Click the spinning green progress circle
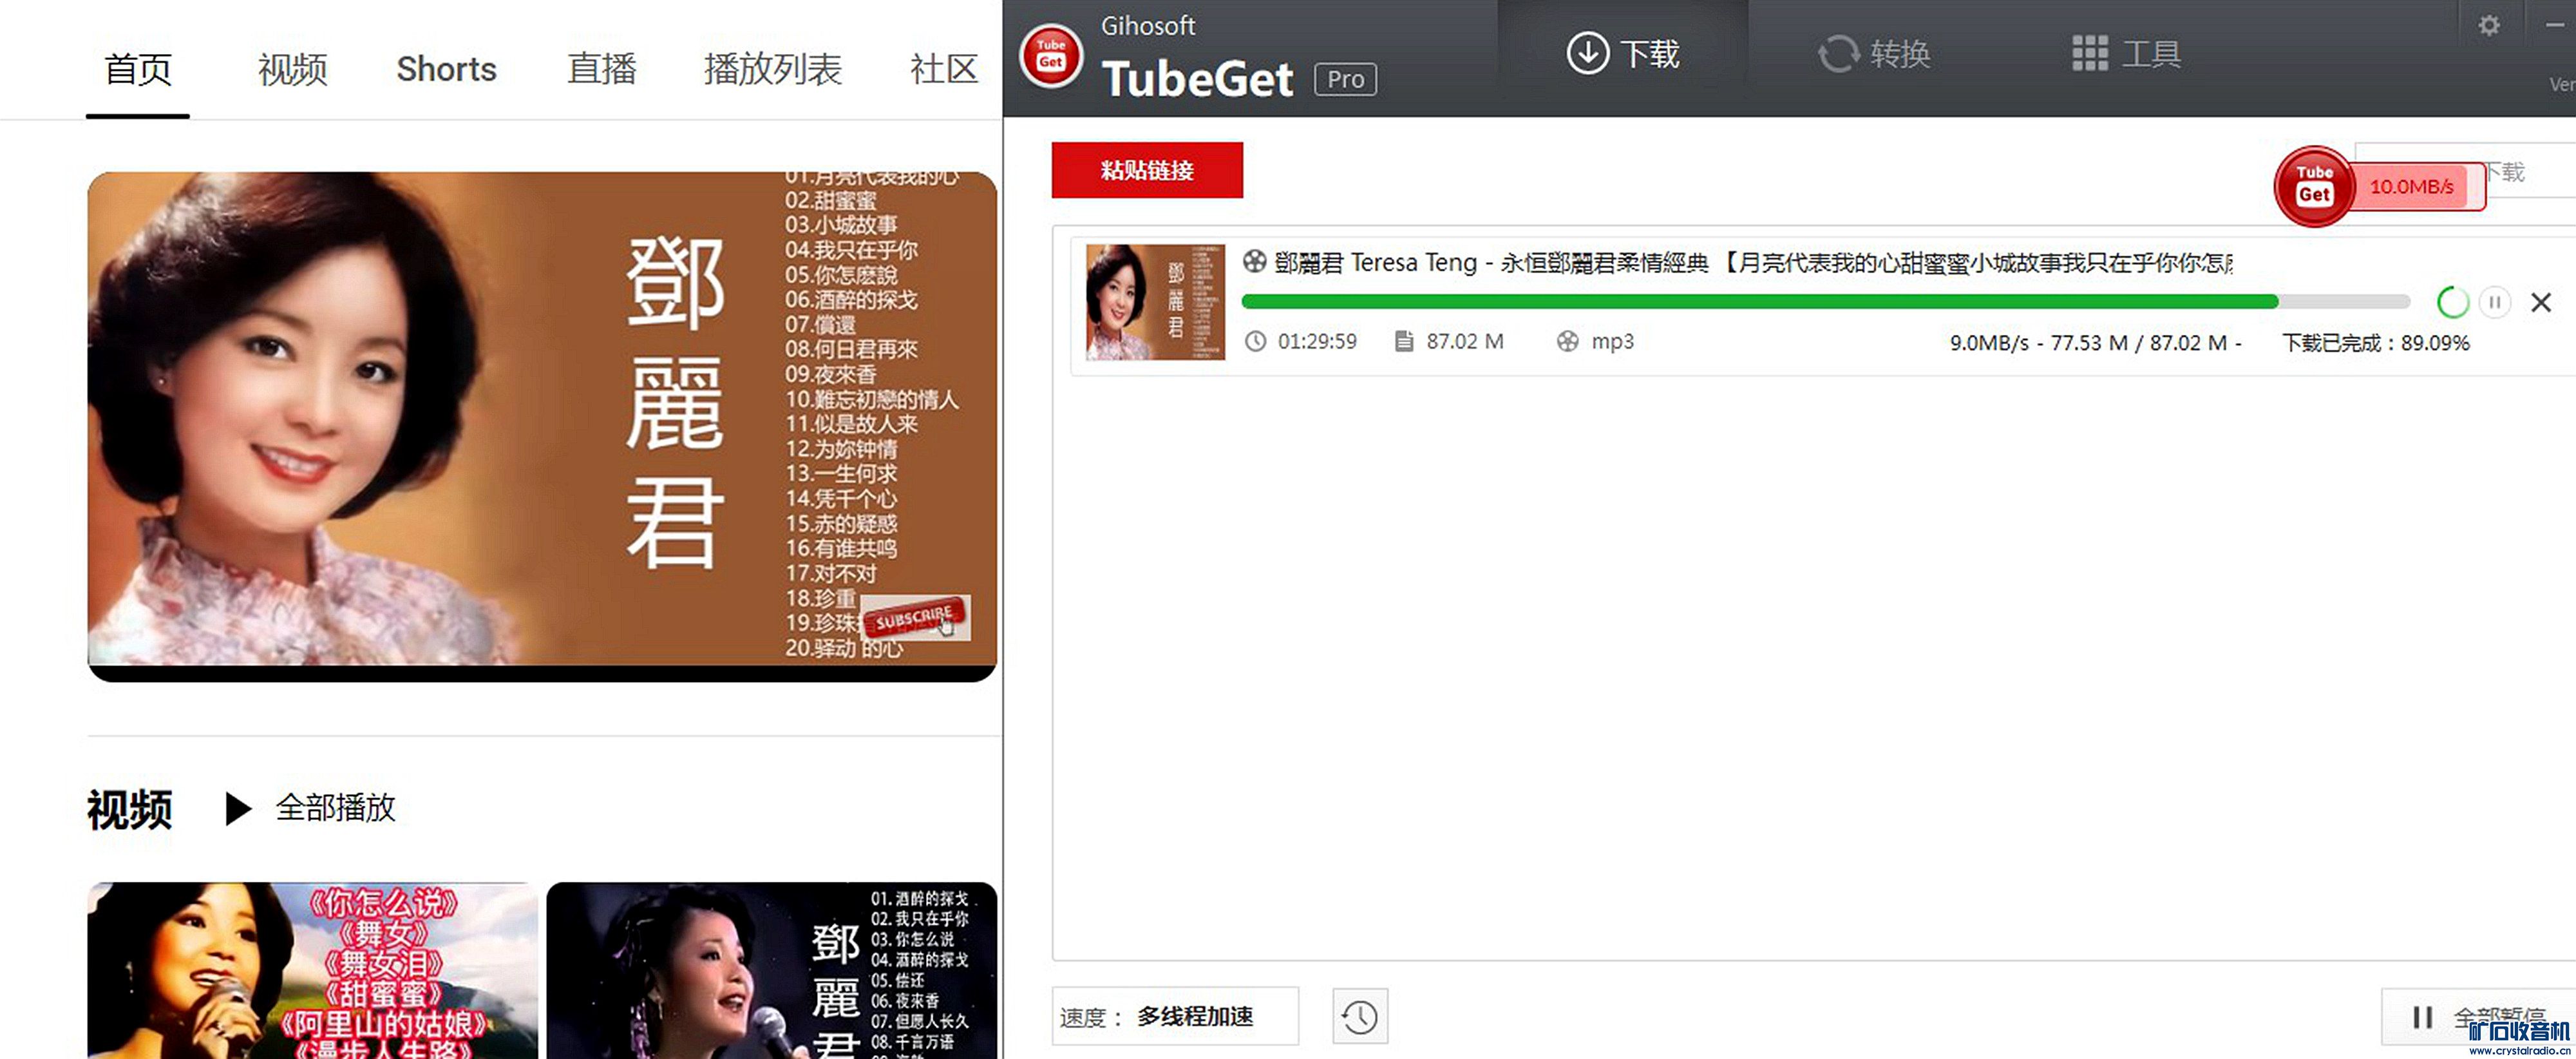This screenshot has height=1059, width=2576. [x=2452, y=302]
